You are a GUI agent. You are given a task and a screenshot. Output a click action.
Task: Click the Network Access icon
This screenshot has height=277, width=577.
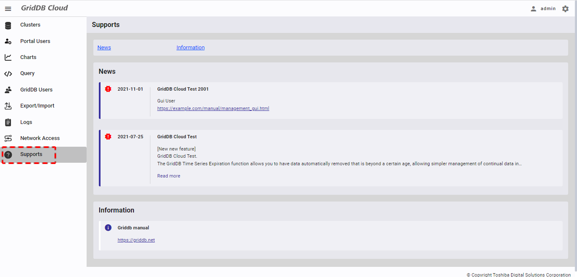coord(8,138)
